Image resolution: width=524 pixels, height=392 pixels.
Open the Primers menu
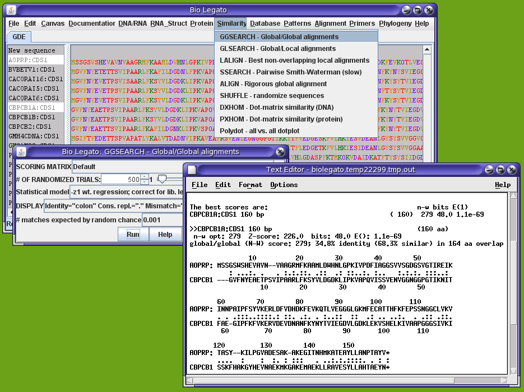(x=362, y=24)
